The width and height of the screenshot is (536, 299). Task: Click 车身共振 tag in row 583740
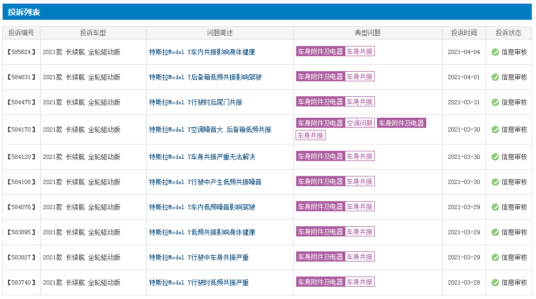point(360,282)
